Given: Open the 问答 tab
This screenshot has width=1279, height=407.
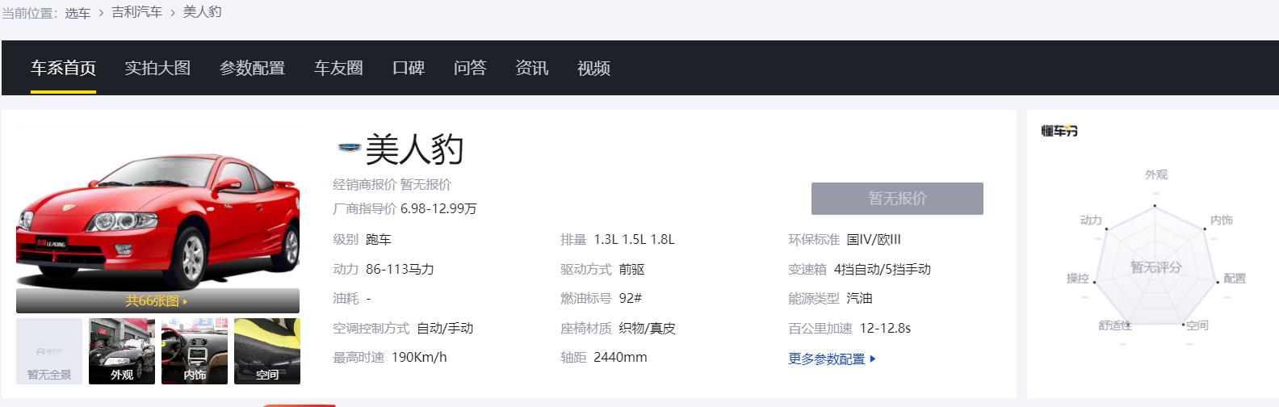Looking at the screenshot, I should click(470, 68).
